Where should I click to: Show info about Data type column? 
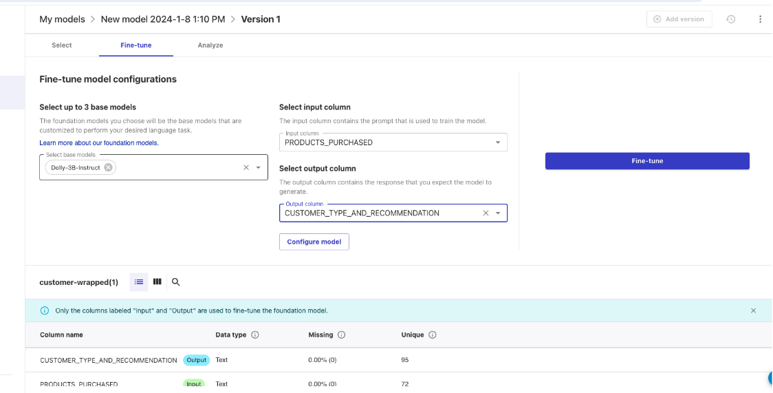click(x=255, y=335)
